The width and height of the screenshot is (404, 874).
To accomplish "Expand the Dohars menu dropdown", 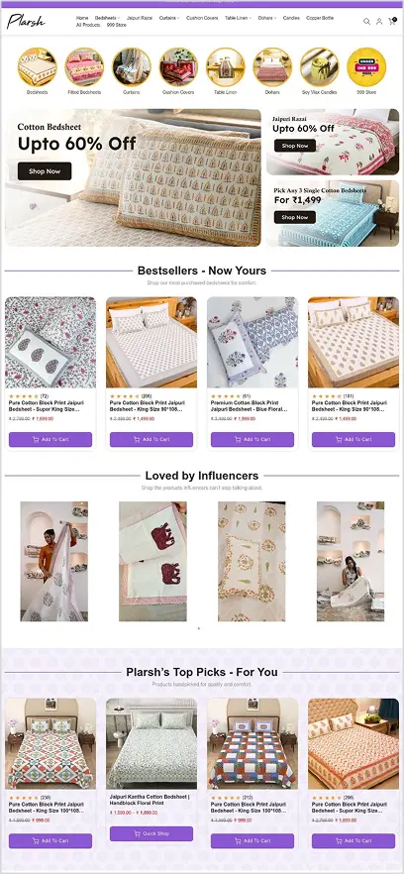I will click(x=267, y=18).
